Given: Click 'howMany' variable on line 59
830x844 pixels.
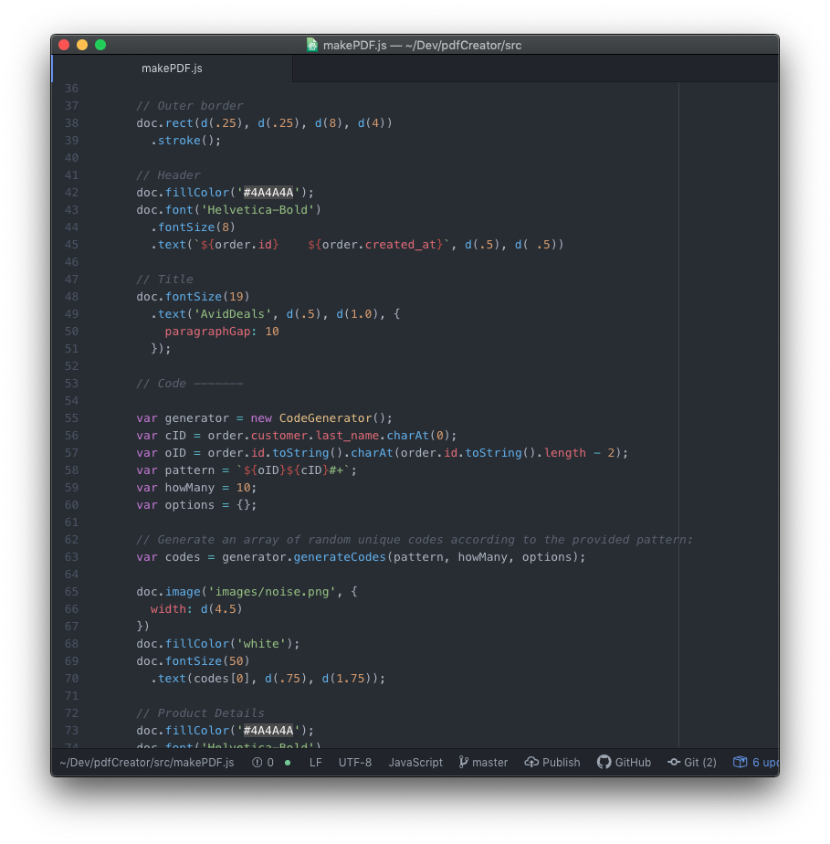Looking at the screenshot, I should tap(189, 488).
